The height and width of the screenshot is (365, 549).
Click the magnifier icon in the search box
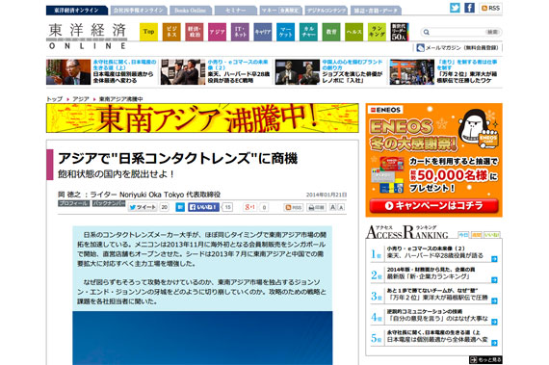pyautogui.click(x=426, y=32)
